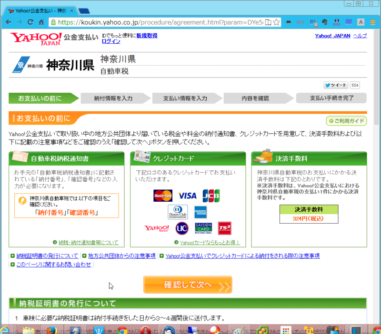This screenshot has width=381, height=334.
Task: Click the HH extension icon
Action: (301, 22)
